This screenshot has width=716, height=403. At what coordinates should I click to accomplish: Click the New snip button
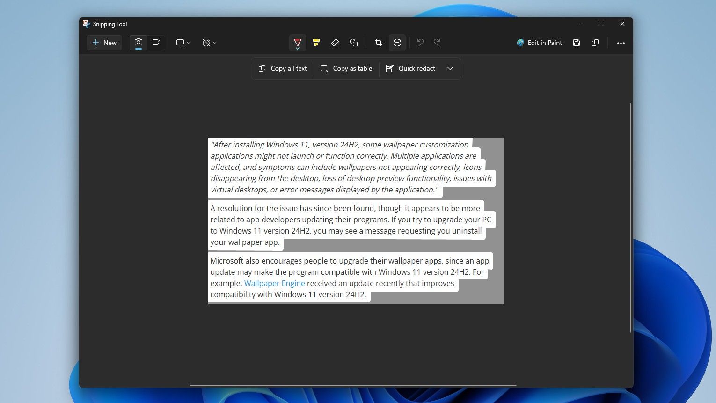pos(104,43)
